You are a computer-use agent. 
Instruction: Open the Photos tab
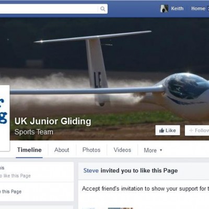point(91,150)
